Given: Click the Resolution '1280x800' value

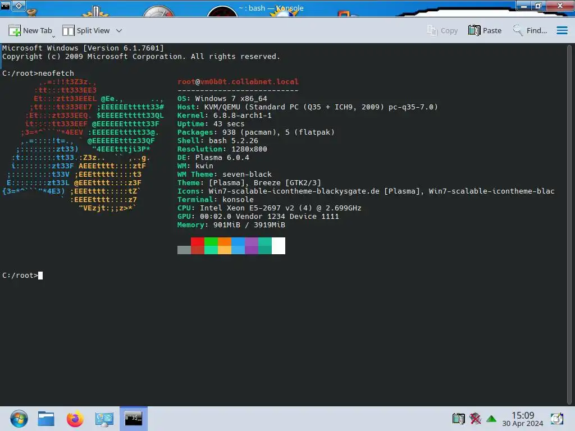Looking at the screenshot, I should [x=249, y=149].
